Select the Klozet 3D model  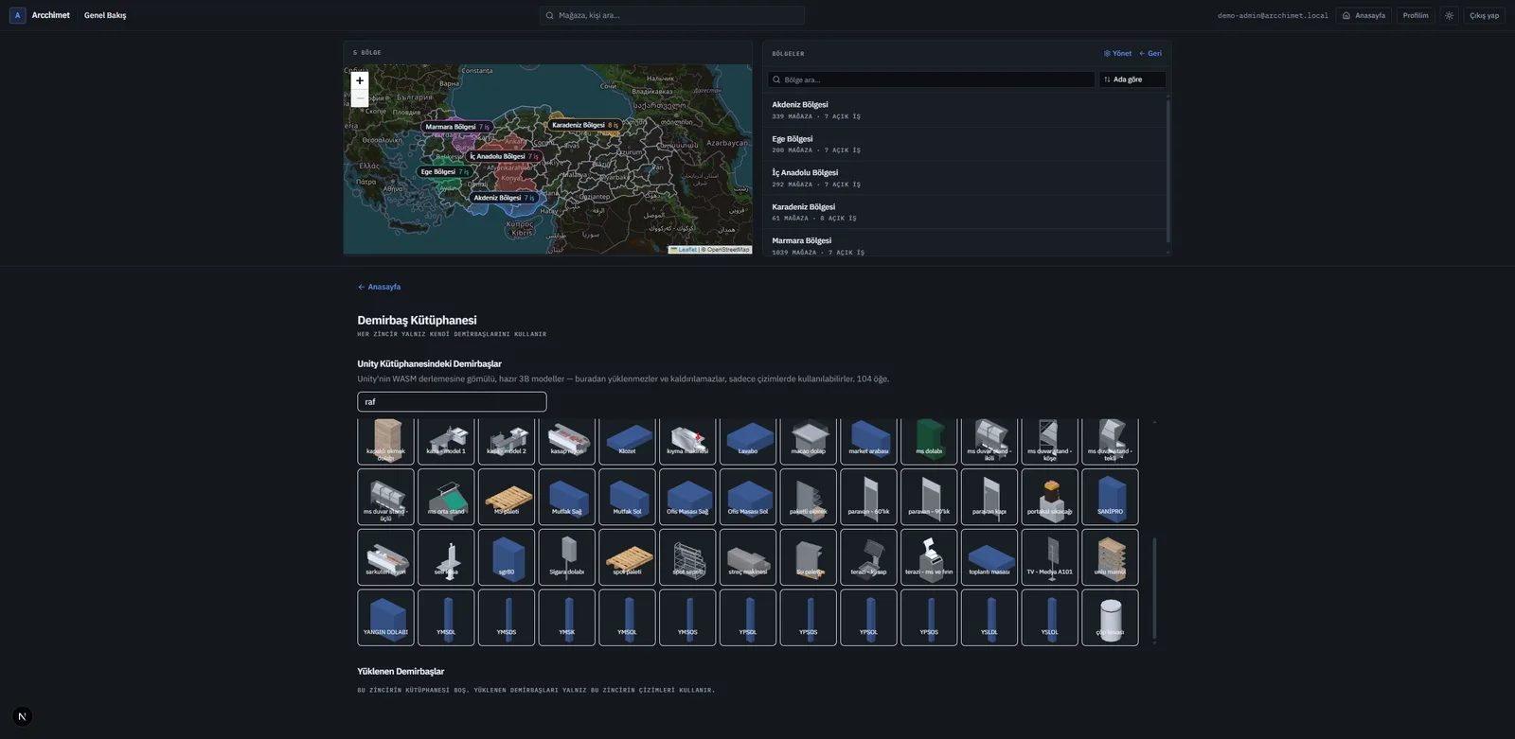point(627,441)
